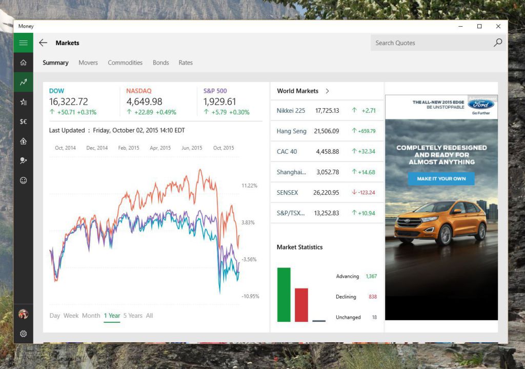Set chart range to Week
The height and width of the screenshot is (369, 525).
tap(71, 315)
